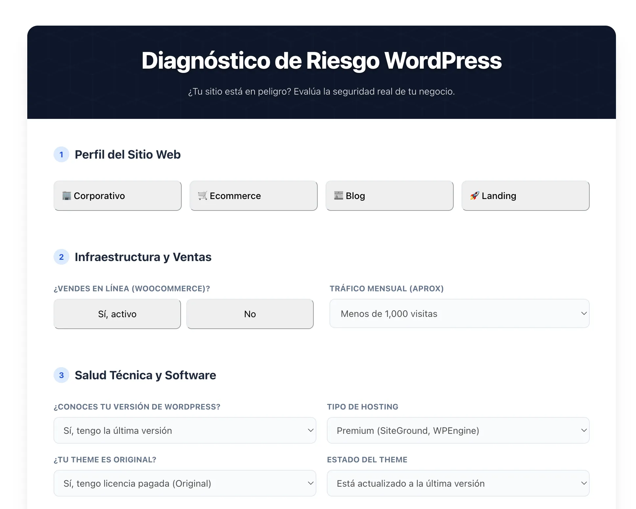
Task: Click the step 3 number badge
Action: pyautogui.click(x=61, y=375)
